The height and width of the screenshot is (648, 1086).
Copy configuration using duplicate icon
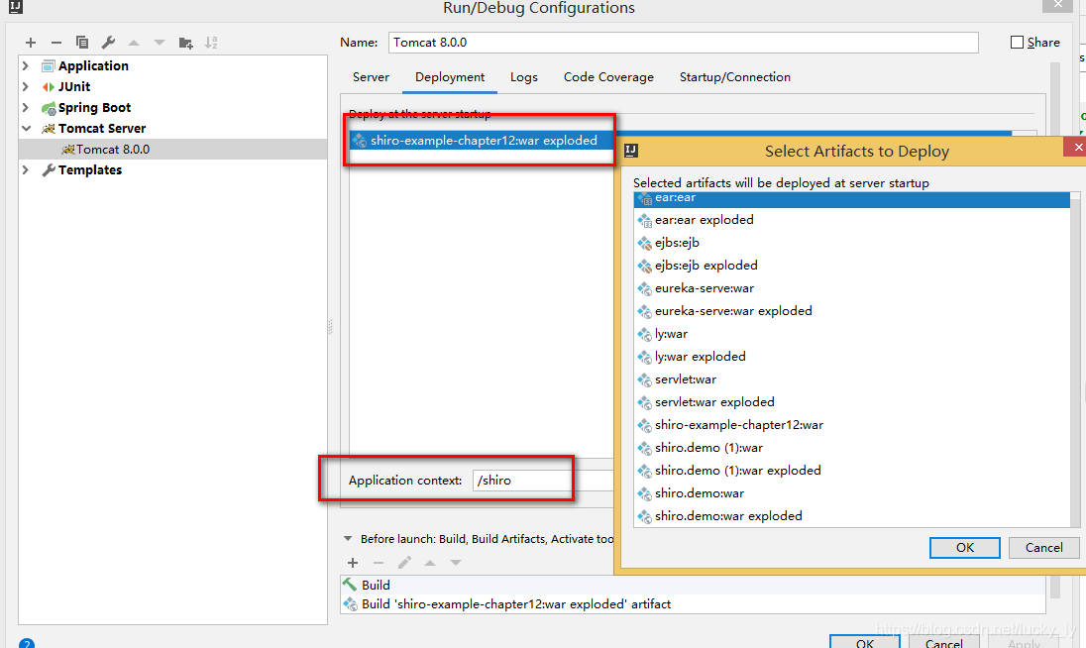[x=81, y=43]
